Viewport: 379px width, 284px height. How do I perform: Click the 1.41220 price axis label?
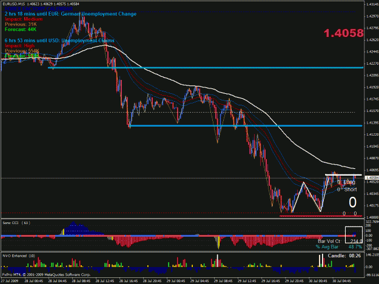[x=372, y=134]
